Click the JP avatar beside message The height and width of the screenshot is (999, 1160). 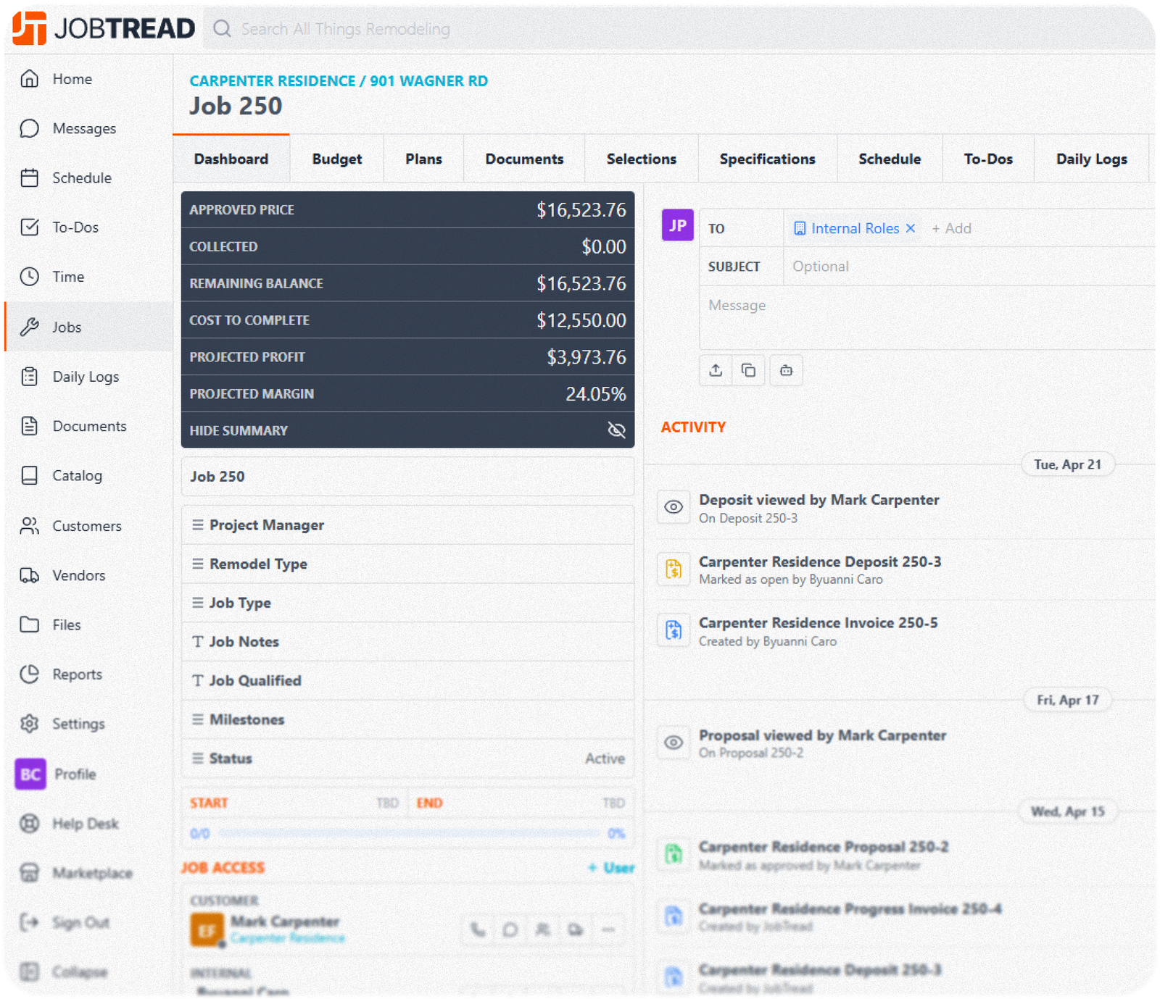pos(678,225)
